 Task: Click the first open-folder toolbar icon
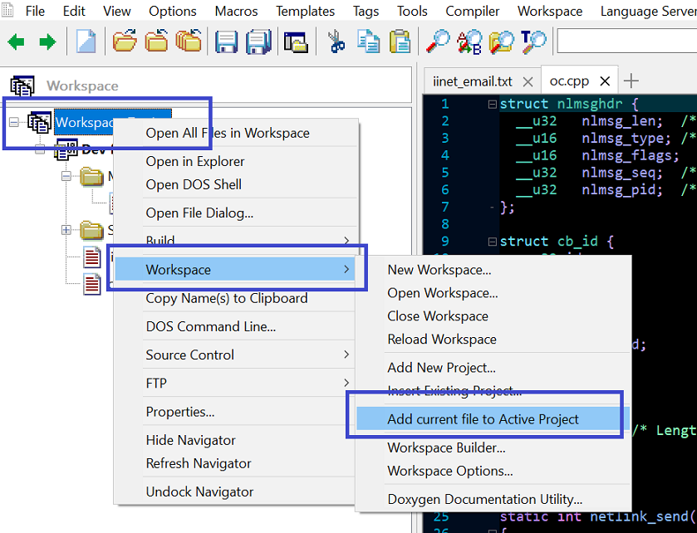pos(125,42)
